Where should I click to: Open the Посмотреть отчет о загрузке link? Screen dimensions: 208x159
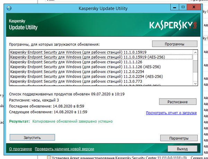click(x=171, y=113)
